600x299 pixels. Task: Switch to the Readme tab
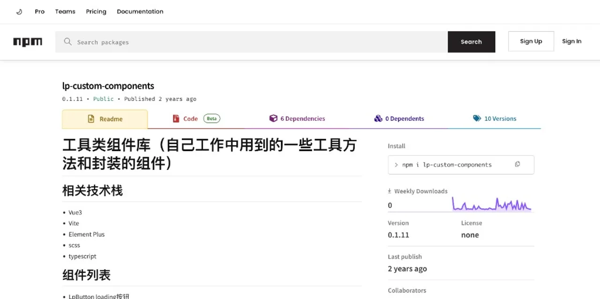click(105, 119)
